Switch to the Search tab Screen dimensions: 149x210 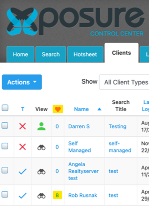pos(51,54)
